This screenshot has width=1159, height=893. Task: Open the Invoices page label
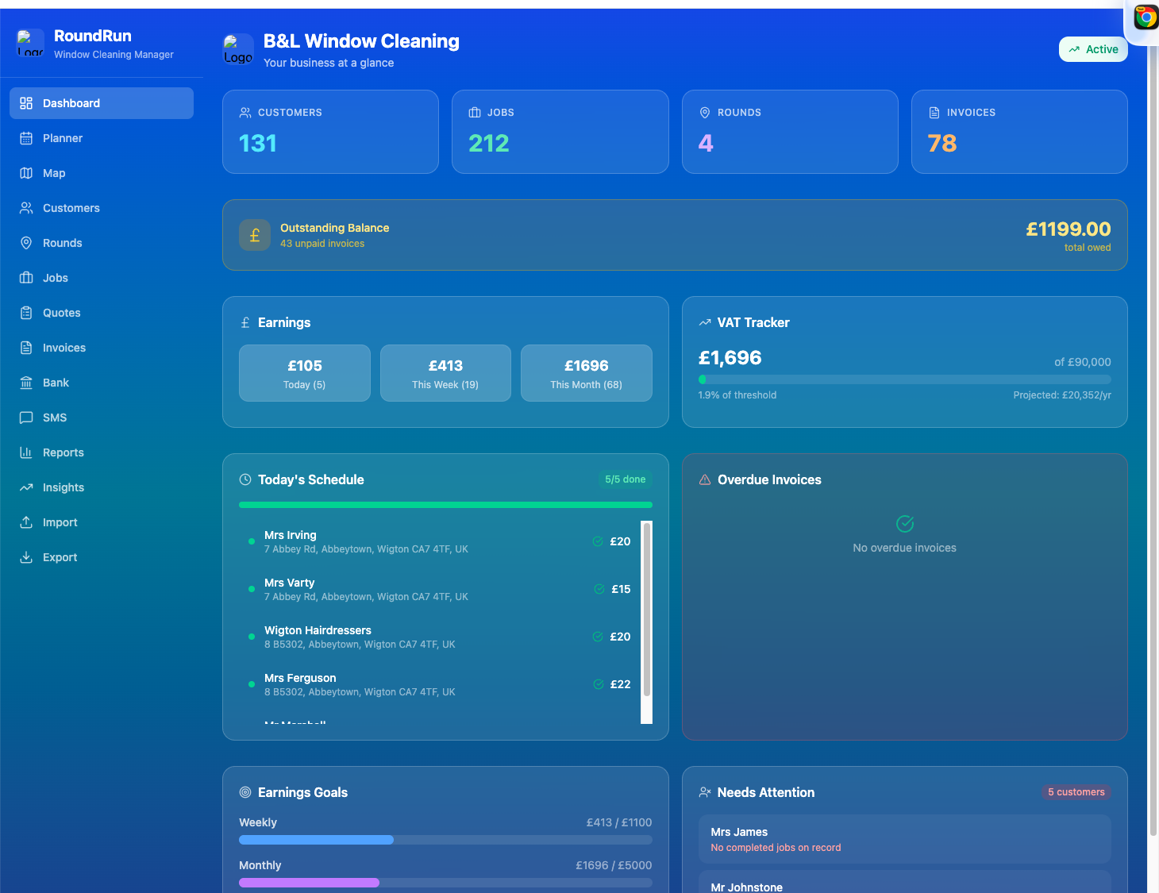tap(64, 348)
